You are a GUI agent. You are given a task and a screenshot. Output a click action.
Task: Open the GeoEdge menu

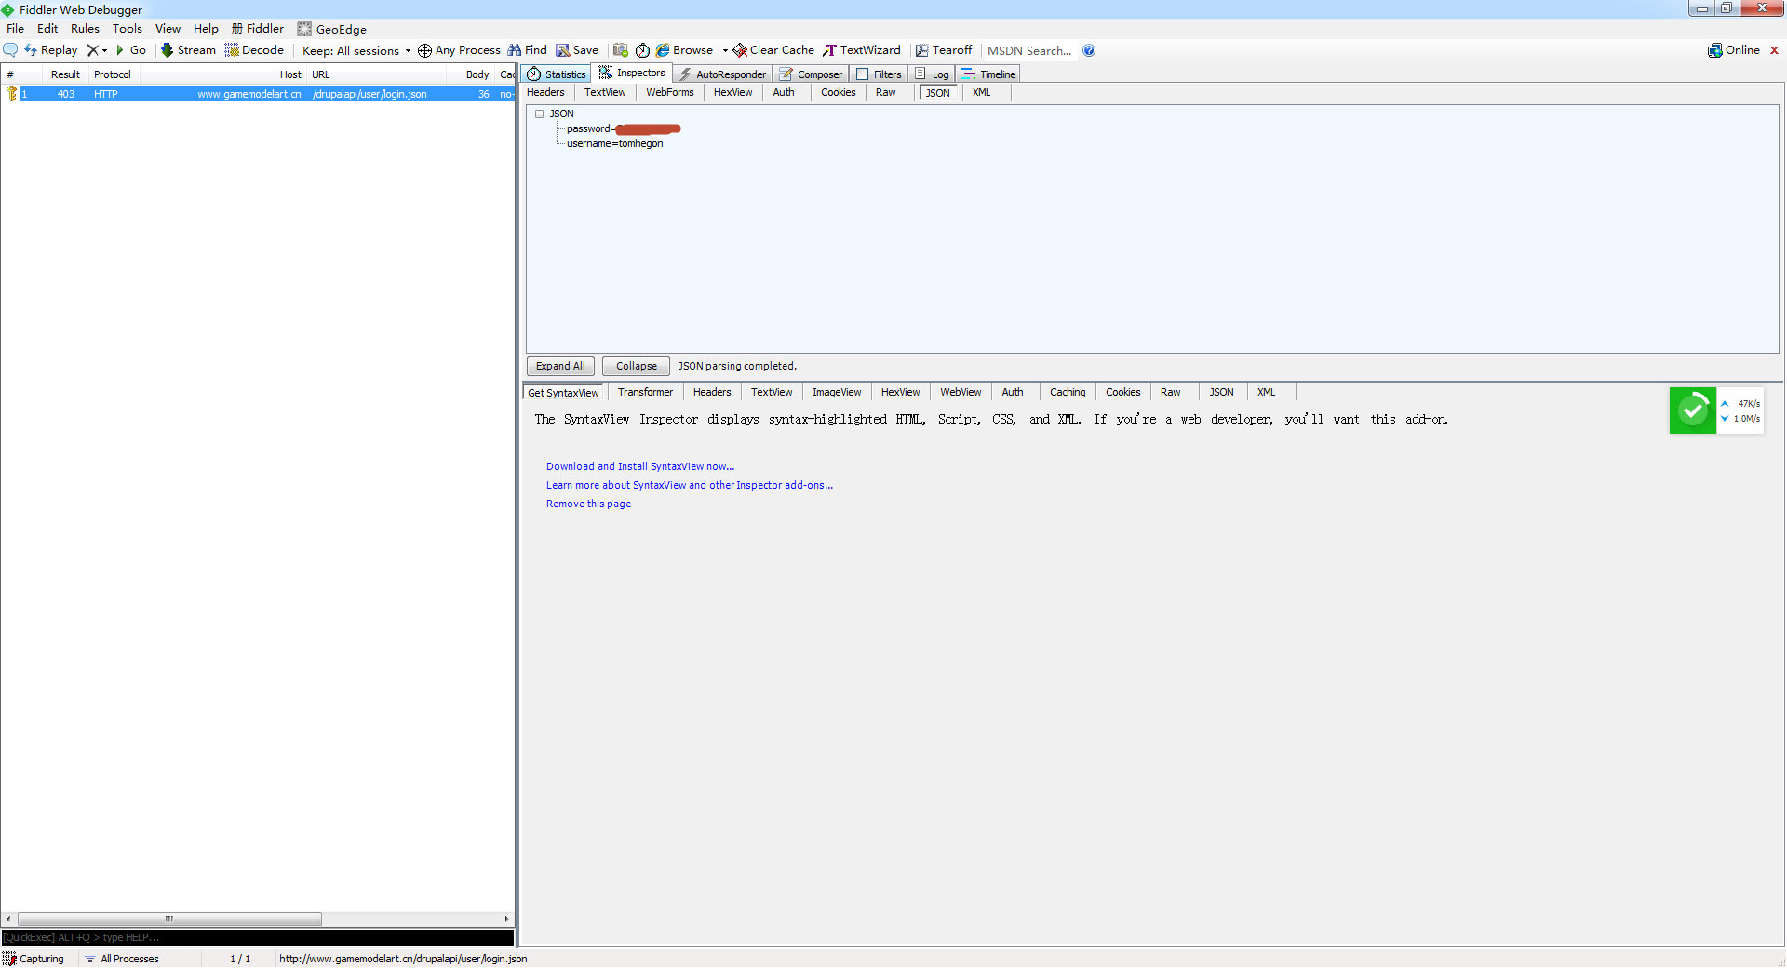click(332, 29)
